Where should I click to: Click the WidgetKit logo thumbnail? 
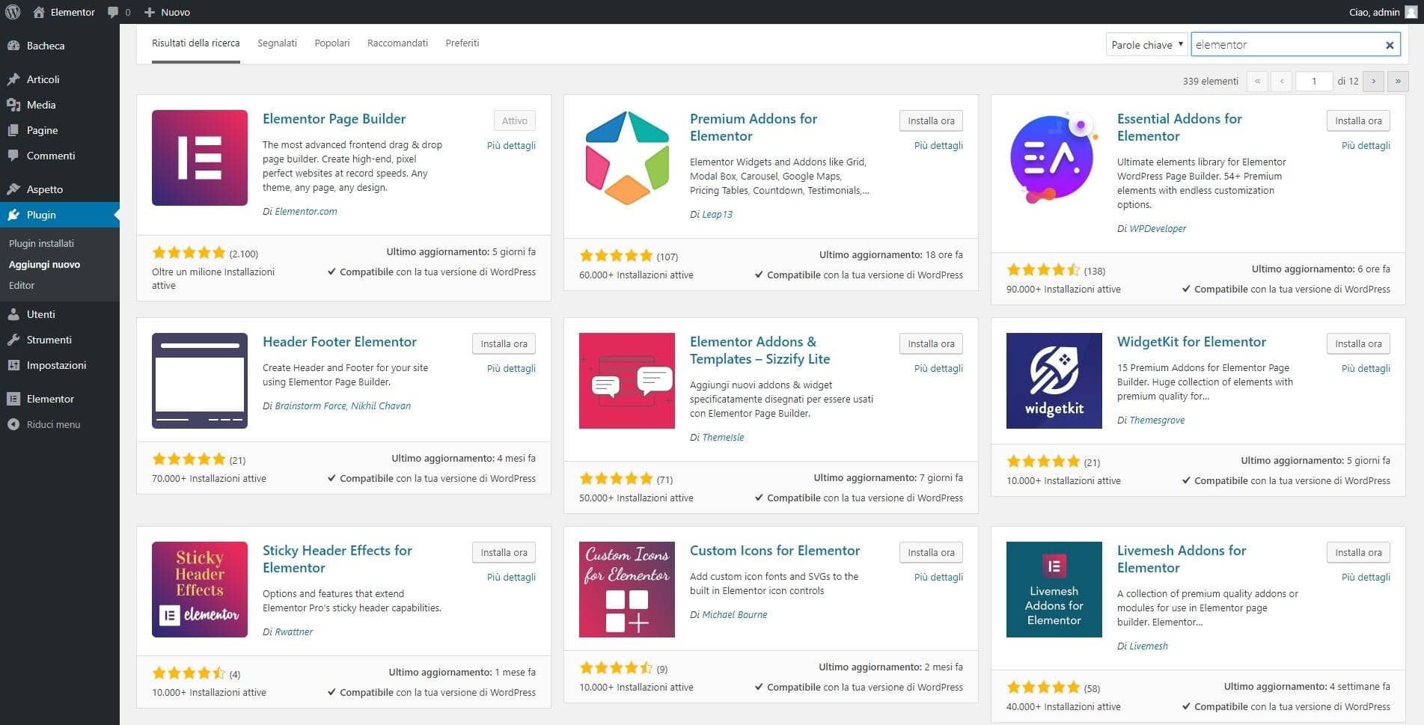[1054, 381]
